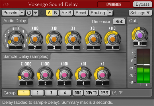Image resolution: width=154 pixels, height=106 pixels.
Task: Toggle the MSEC dimension button
Action: (x=119, y=21)
